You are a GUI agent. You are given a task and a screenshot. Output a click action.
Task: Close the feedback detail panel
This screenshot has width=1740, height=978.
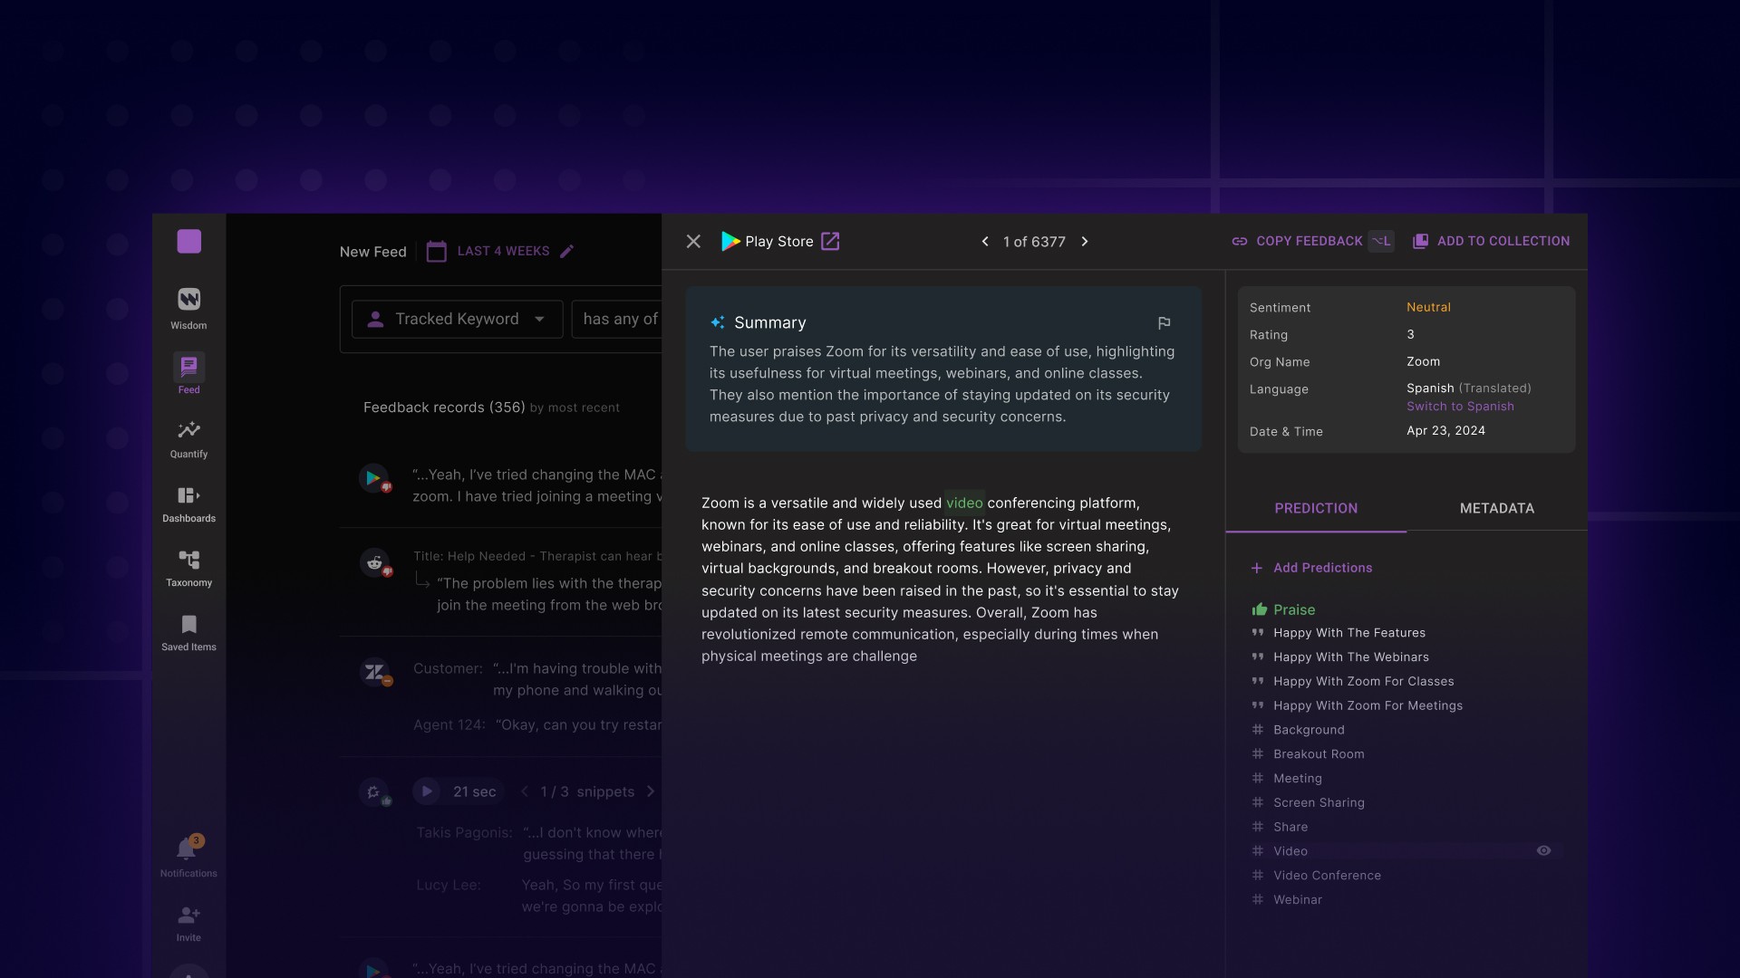coord(693,241)
